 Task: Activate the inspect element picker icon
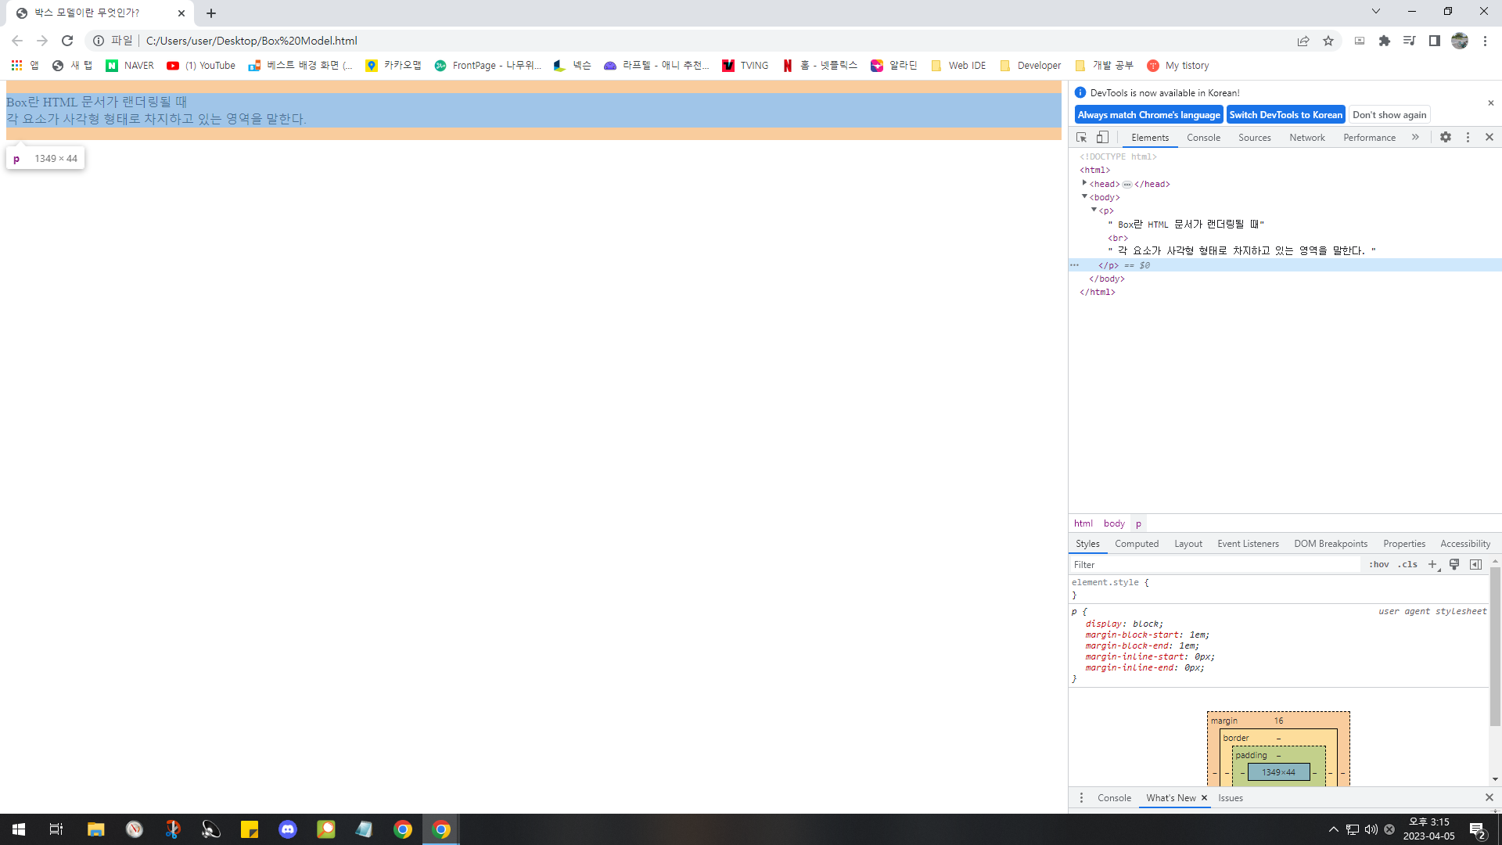1081,137
